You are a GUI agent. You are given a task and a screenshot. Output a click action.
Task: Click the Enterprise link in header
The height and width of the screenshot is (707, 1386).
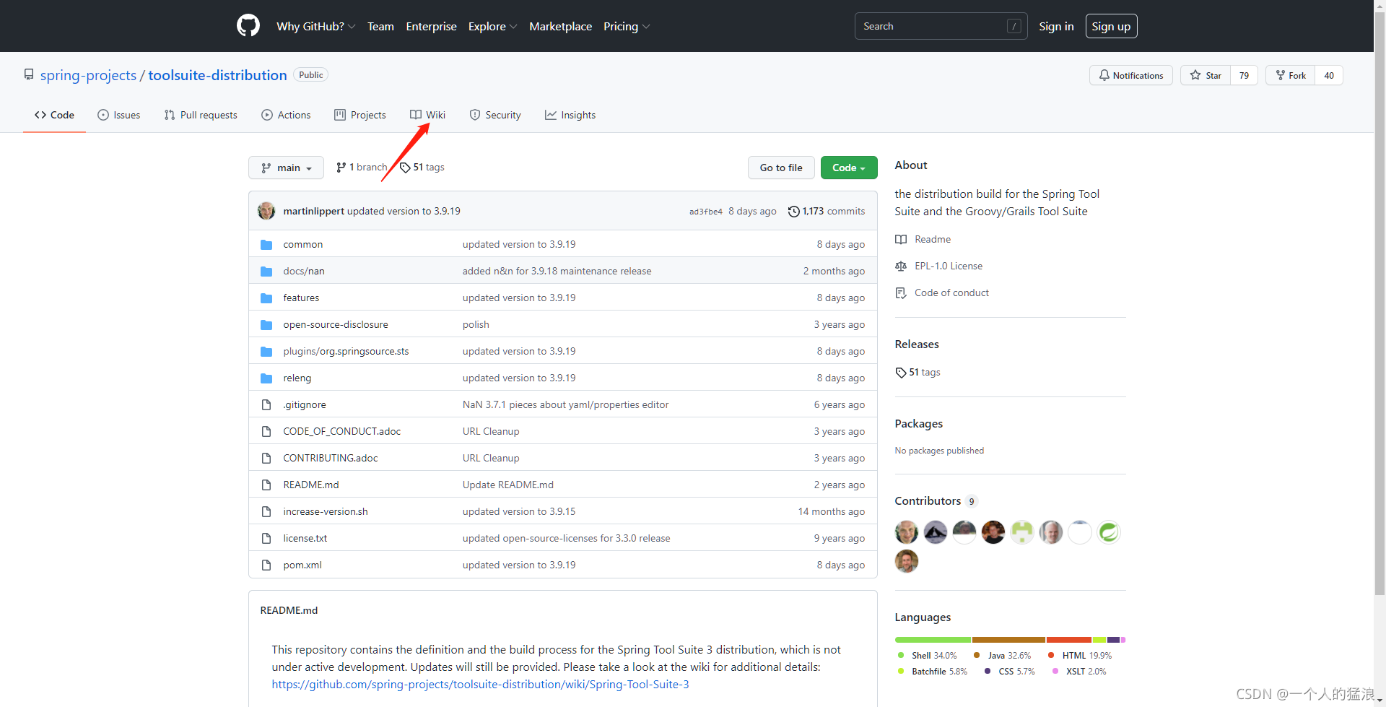pos(431,26)
